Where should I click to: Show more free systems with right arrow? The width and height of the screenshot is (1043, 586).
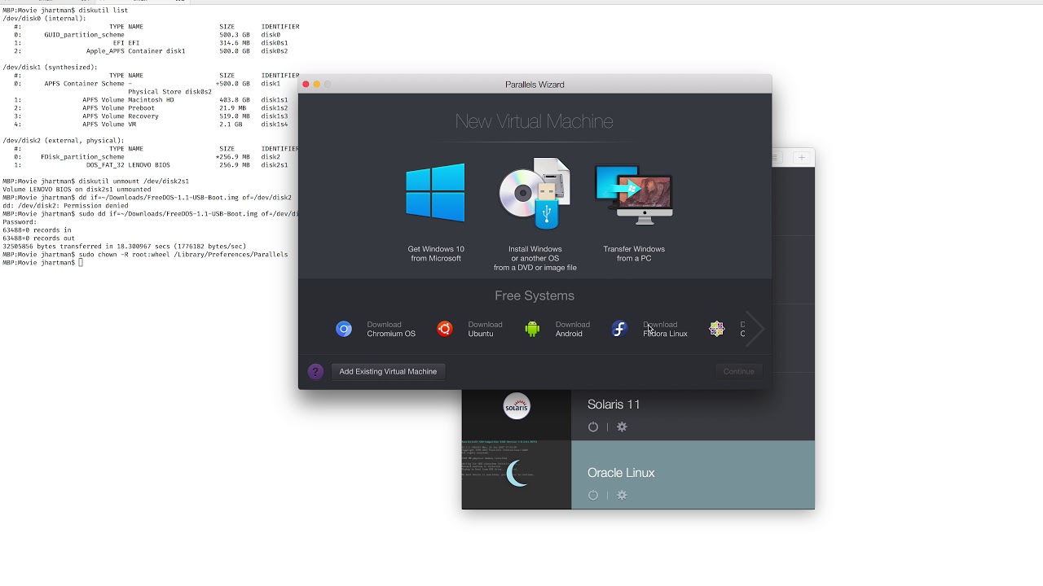coord(756,329)
